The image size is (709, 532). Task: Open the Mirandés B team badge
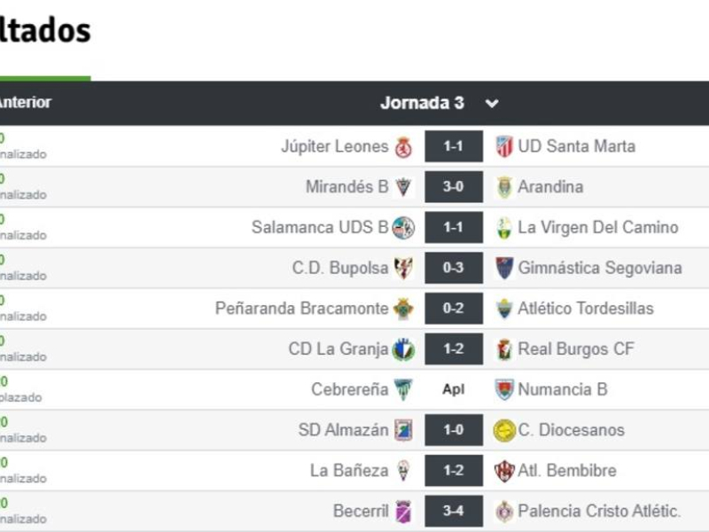(x=403, y=187)
